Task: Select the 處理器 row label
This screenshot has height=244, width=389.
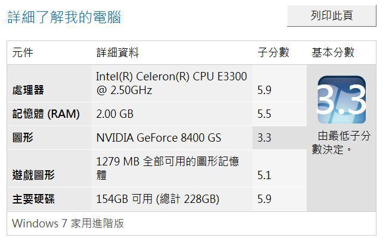Action: [28, 90]
